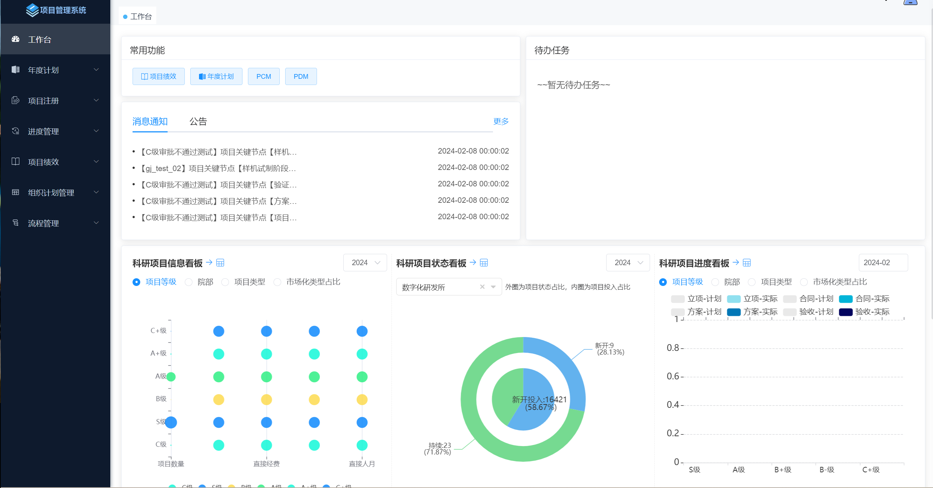Screen dimensions: 933x488
Task: Select 市场化类型占比 radio in 进度看板
Action: pos(804,282)
